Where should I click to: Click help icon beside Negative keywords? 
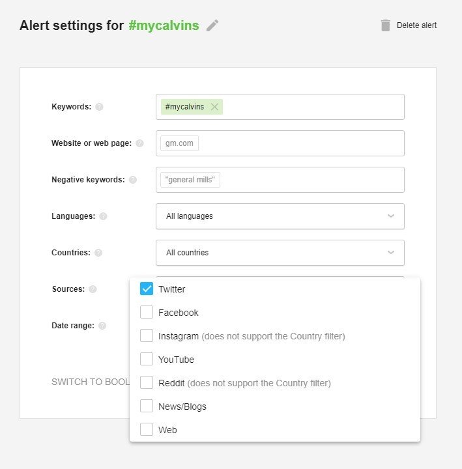coord(133,180)
